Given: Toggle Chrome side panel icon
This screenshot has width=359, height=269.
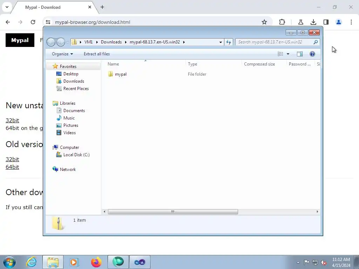Looking at the screenshot, I should pos(326,22).
